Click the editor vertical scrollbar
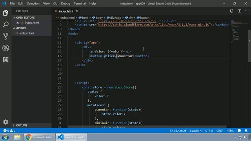Viewport: 251px width, 141px height. pos(249,46)
